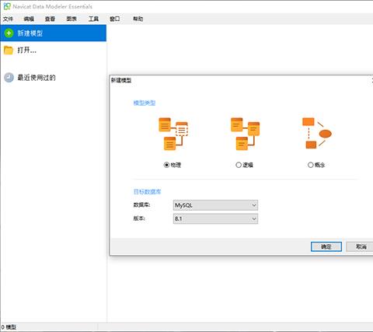Select the conceptual model diagram icon
The width and height of the screenshot is (373, 332).
point(317,134)
